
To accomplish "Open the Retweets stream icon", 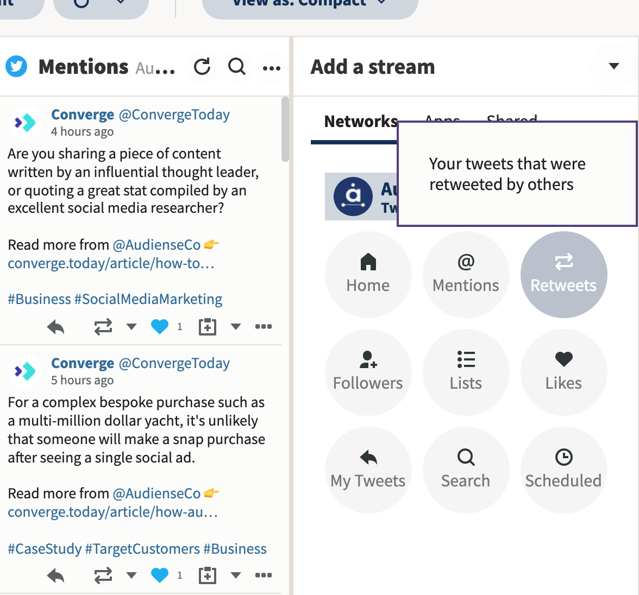I will [x=563, y=274].
